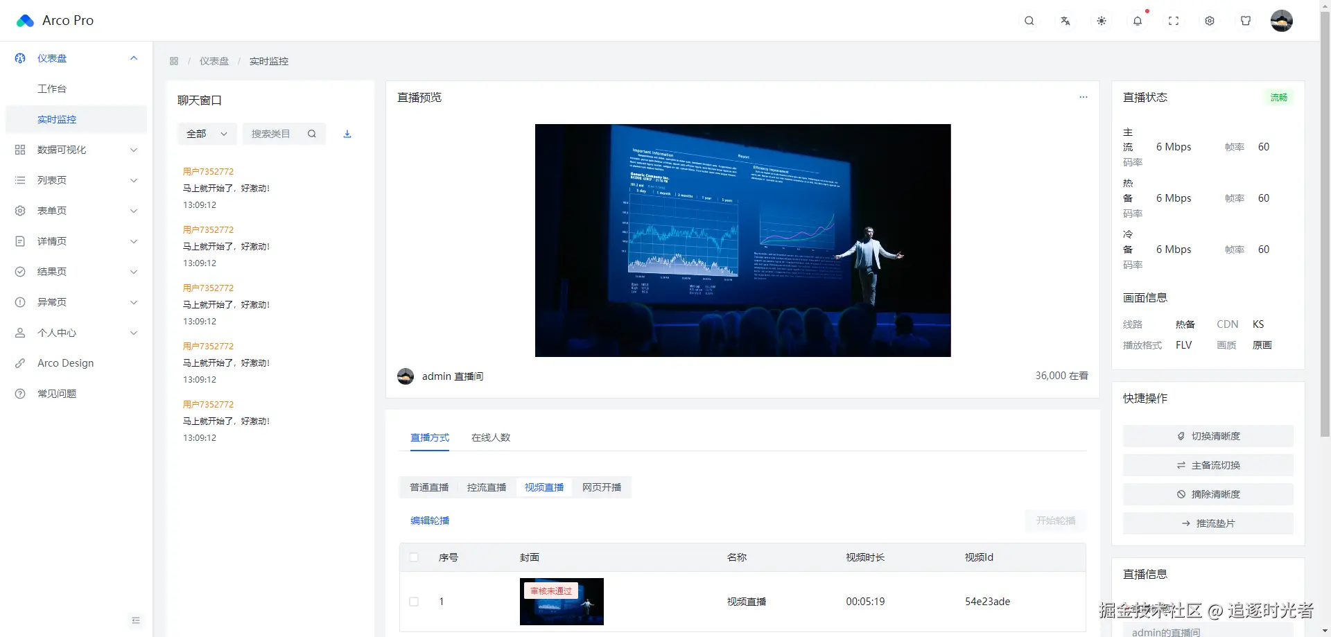Image resolution: width=1331 pixels, height=637 pixels.
Task: Check the checkbox for row 1
Action: point(414,602)
